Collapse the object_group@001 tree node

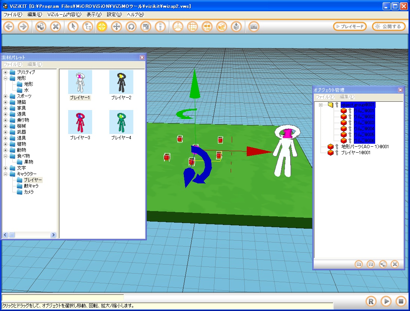point(321,105)
